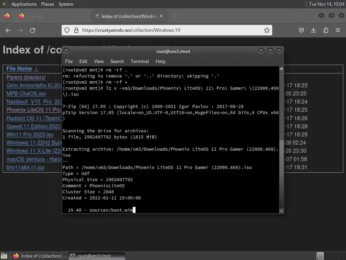Click the Firefox View pinned icon
This screenshot has width=346, height=260.
pyautogui.click(x=7, y=16)
